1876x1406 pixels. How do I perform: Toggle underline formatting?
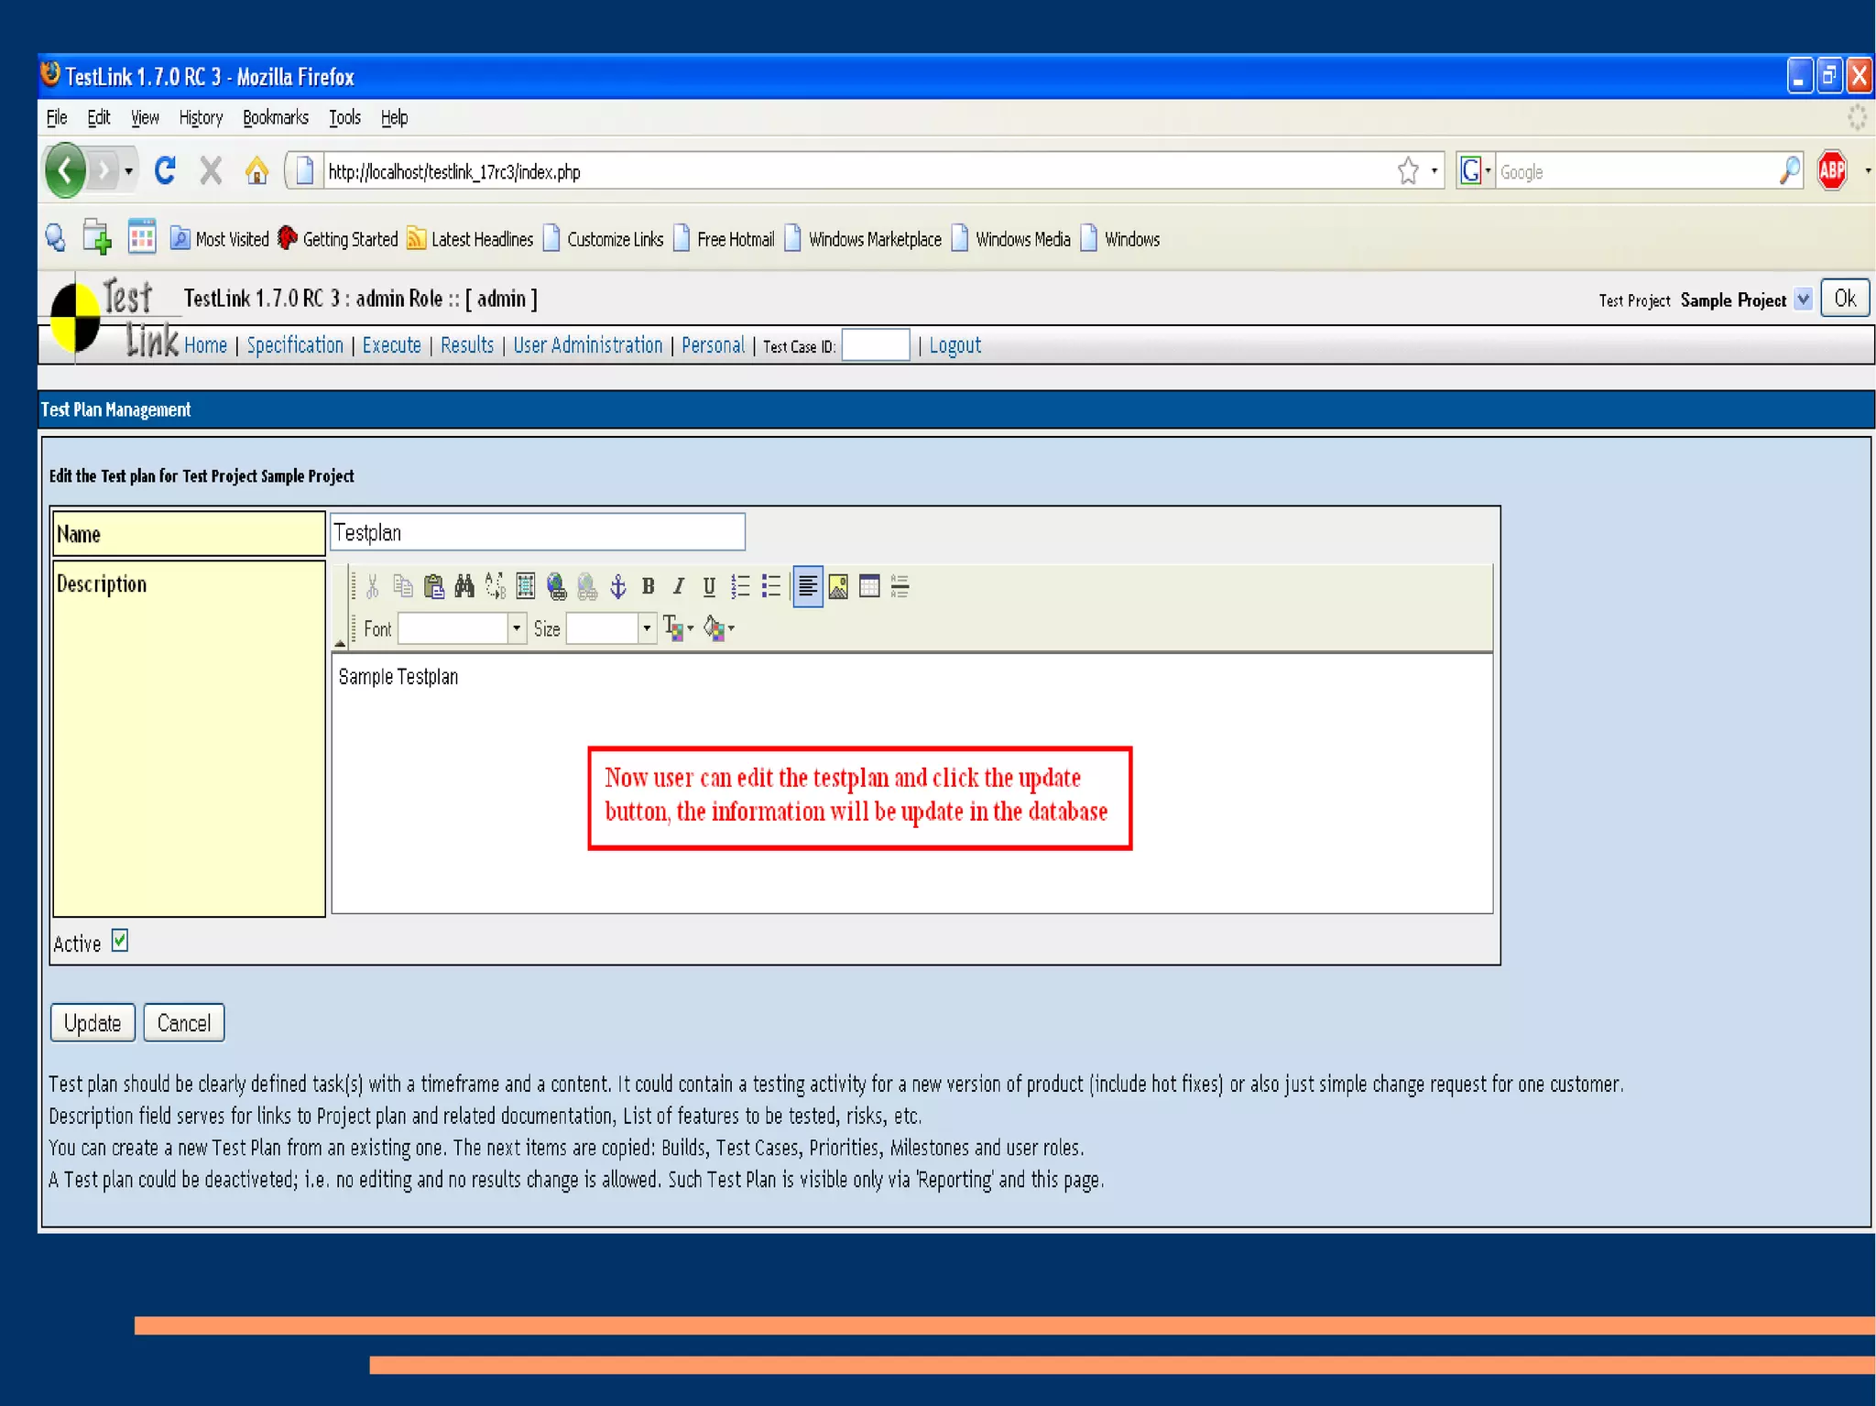click(709, 586)
